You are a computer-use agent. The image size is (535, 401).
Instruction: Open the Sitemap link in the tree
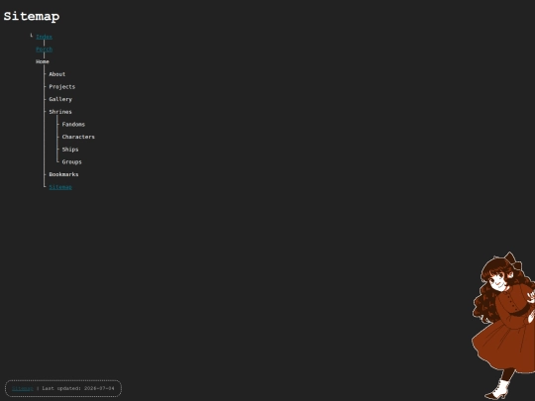[x=60, y=187]
